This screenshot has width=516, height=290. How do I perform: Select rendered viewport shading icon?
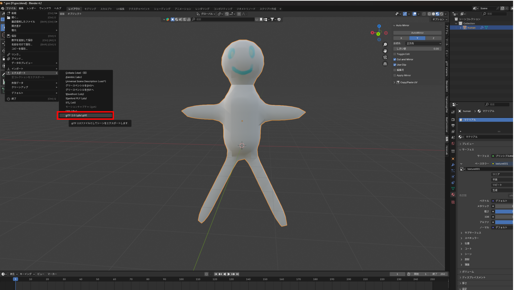click(441, 14)
